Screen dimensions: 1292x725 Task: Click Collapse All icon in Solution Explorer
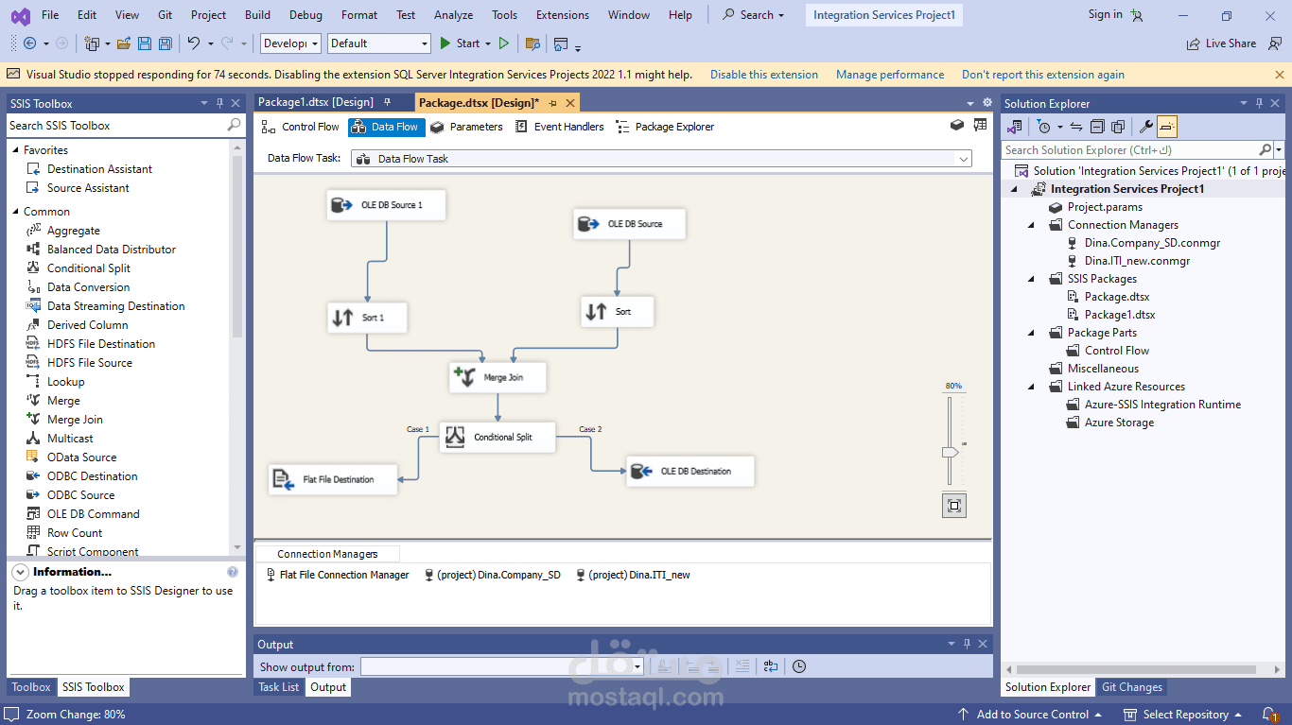pos(1097,127)
